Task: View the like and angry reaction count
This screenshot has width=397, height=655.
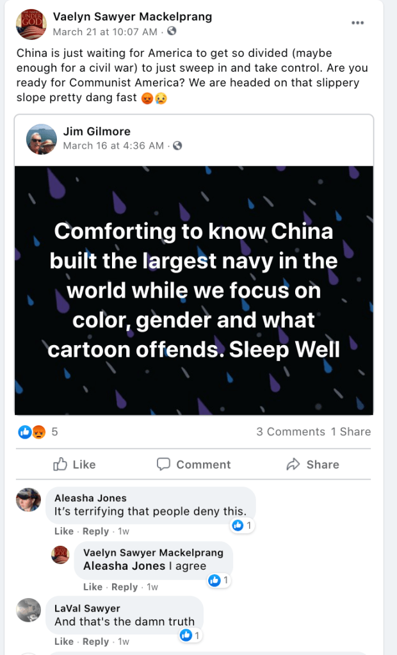Action: pyautogui.click(x=38, y=432)
